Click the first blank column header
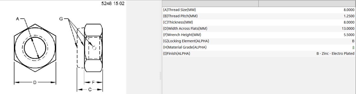The width and height of the screenshot is (356, 94). pos(210,3)
